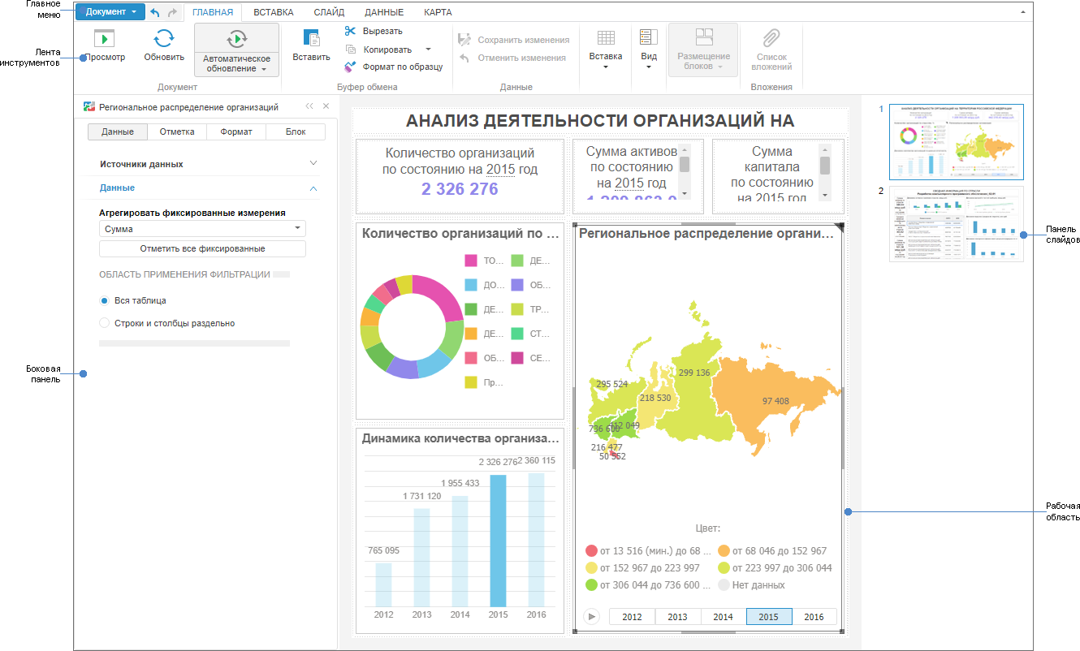Click the Вырезать scissors icon
The image size is (1080, 651).
350,31
